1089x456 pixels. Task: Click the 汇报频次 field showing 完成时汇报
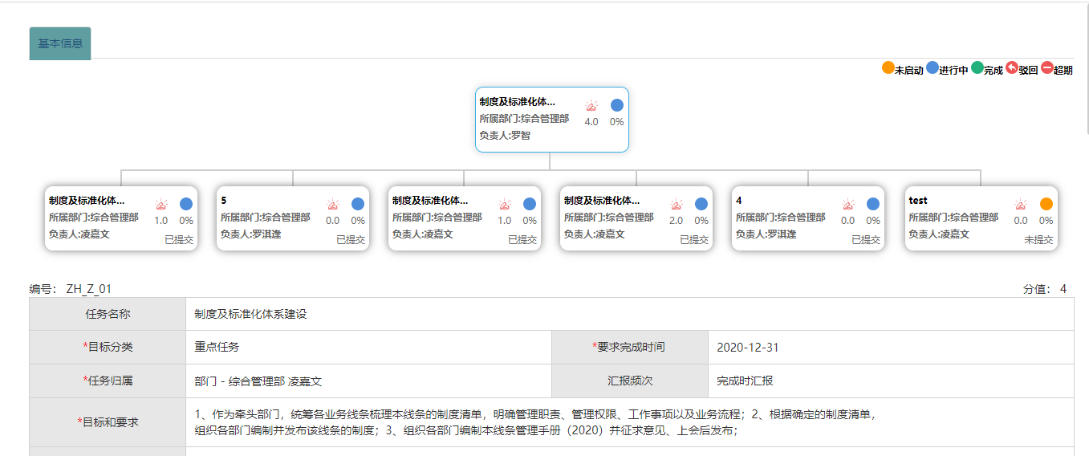pyautogui.click(x=745, y=381)
